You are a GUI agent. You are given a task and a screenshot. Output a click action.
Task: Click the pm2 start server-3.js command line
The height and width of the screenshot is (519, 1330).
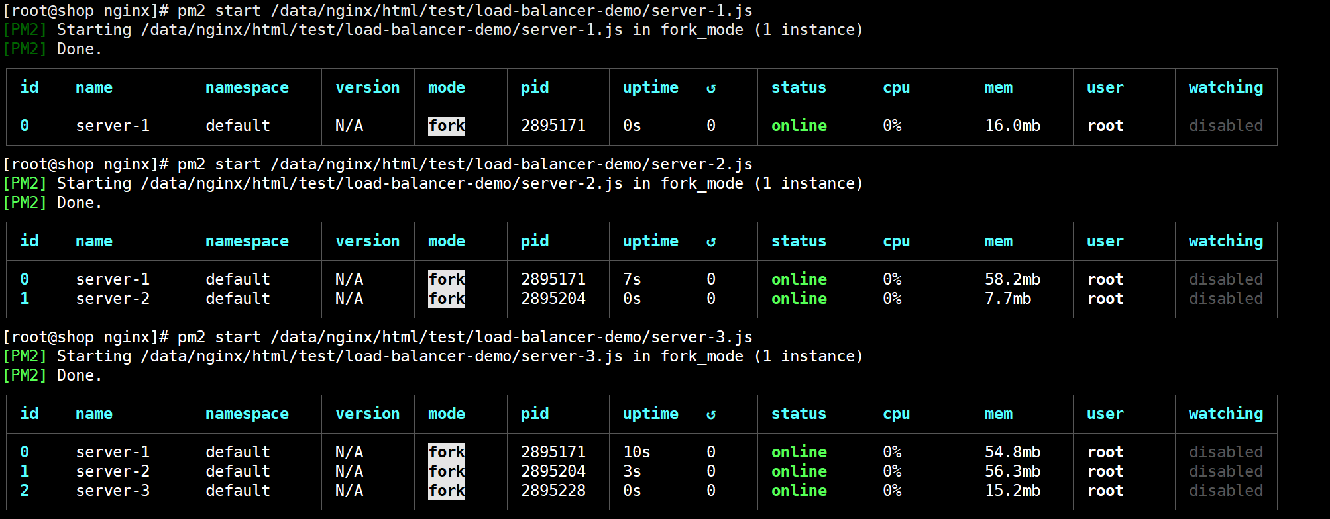[378, 337]
